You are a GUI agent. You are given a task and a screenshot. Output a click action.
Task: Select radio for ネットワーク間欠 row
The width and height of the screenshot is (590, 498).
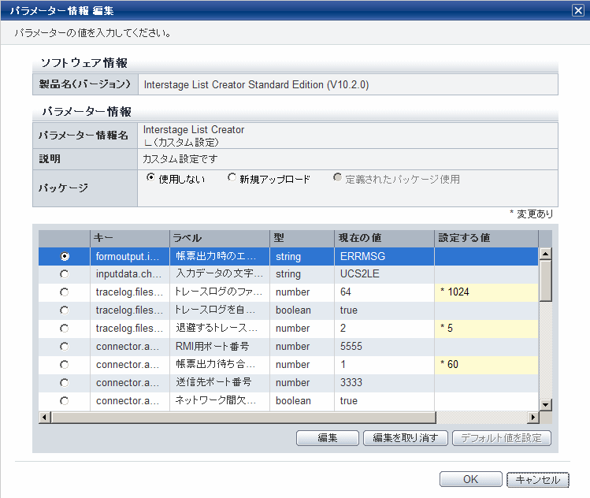click(x=65, y=400)
